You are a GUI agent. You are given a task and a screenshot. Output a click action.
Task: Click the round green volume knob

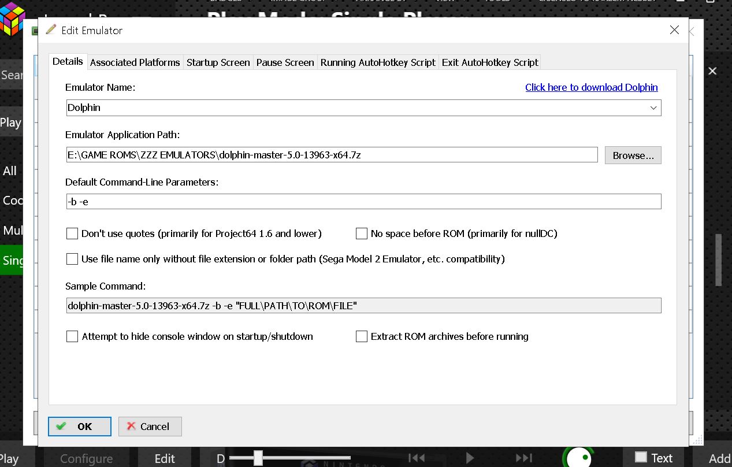[x=578, y=457]
